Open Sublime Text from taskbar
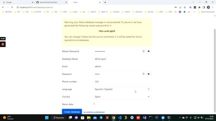The height and width of the screenshot is (121, 216). coord(107,118)
